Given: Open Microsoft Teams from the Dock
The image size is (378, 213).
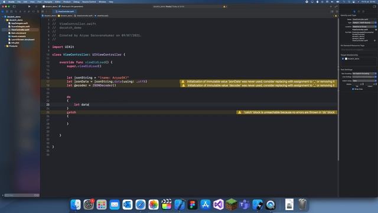Looking at the screenshot, I should click(x=245, y=205).
